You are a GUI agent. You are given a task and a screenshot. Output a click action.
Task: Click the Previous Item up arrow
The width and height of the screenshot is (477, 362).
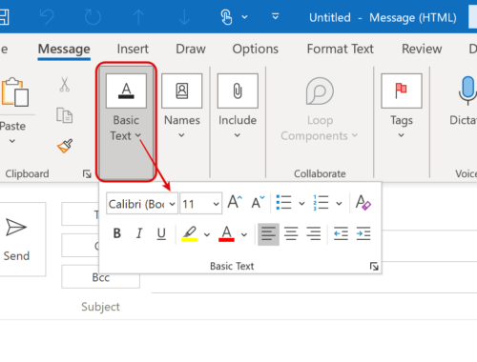[138, 17]
